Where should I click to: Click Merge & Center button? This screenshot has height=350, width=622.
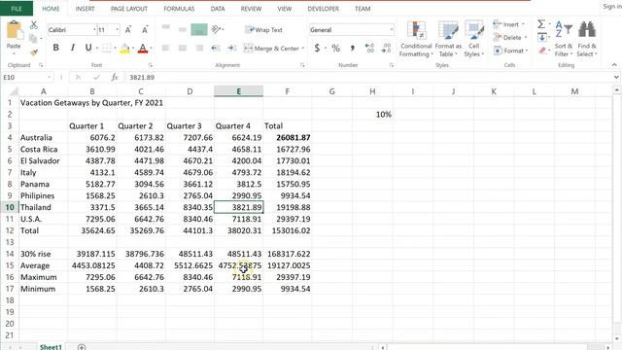271,49
